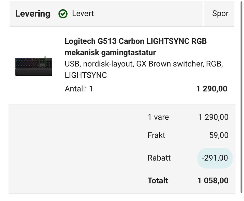Click the Rabatt discount label
The height and width of the screenshot is (201, 244).
(x=159, y=158)
